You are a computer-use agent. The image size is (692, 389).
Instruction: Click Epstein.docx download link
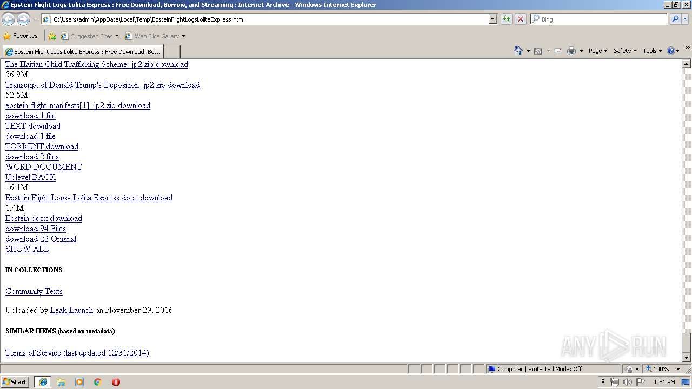click(44, 218)
